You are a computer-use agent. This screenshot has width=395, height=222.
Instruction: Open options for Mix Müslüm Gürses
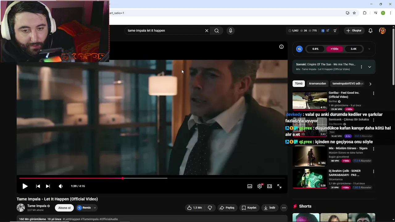click(374, 149)
